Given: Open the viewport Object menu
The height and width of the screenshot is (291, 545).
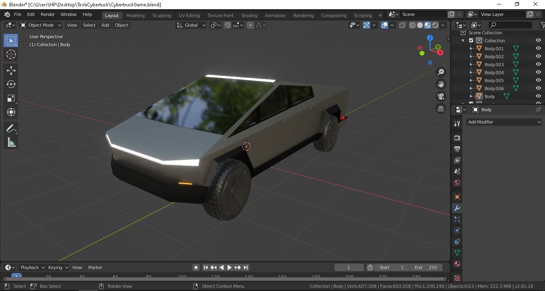Looking at the screenshot, I should 121,25.
